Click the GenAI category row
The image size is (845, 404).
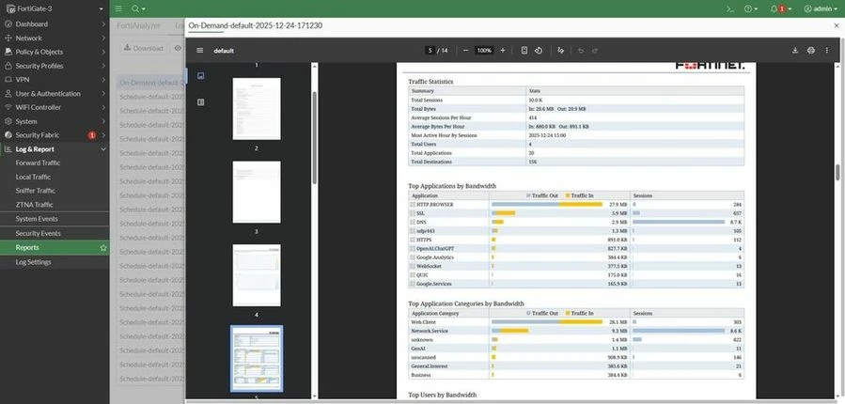576,349
